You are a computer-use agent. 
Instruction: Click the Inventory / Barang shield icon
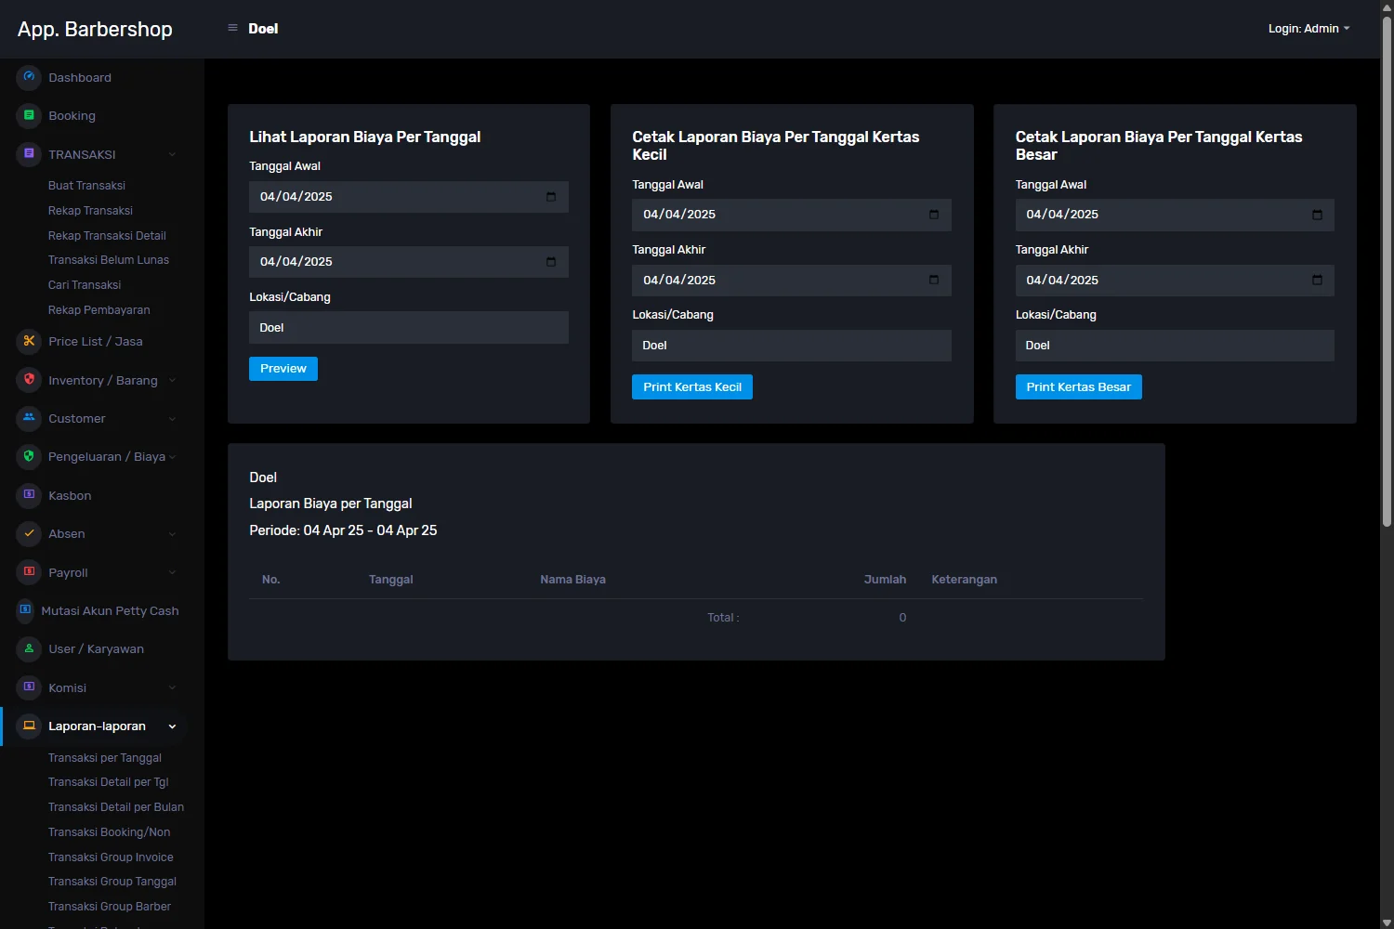[x=29, y=380]
